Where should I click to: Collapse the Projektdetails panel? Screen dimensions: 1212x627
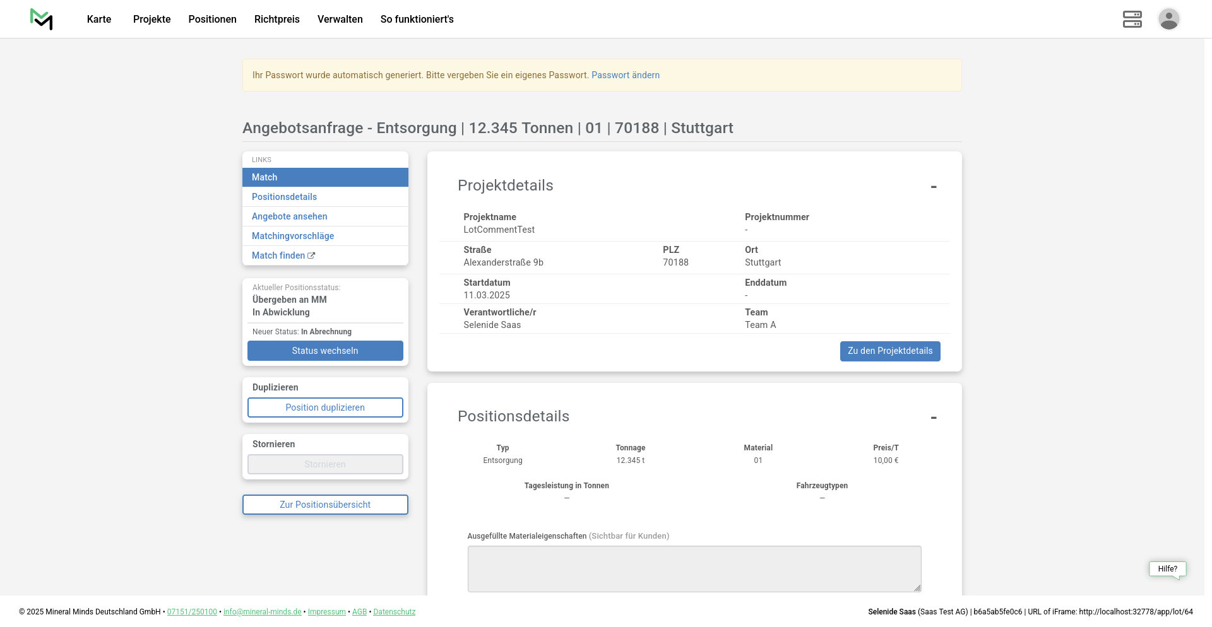click(933, 187)
